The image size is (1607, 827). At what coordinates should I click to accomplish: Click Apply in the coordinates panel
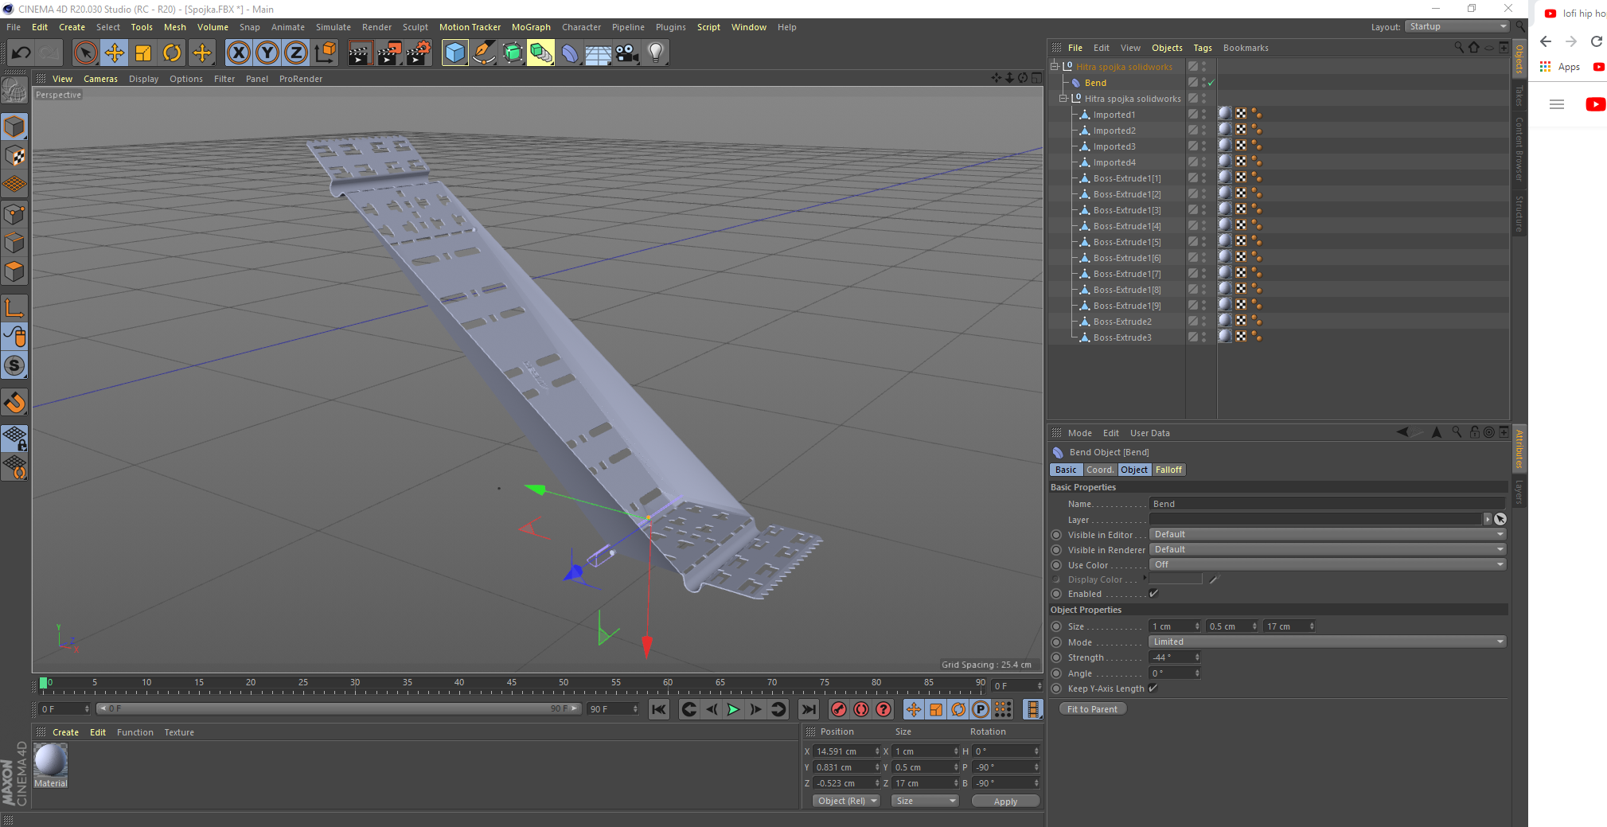[1004, 801]
